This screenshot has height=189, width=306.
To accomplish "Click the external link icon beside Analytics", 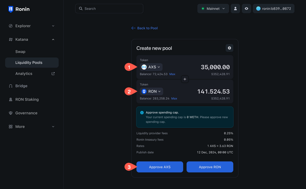I will (53, 74).
